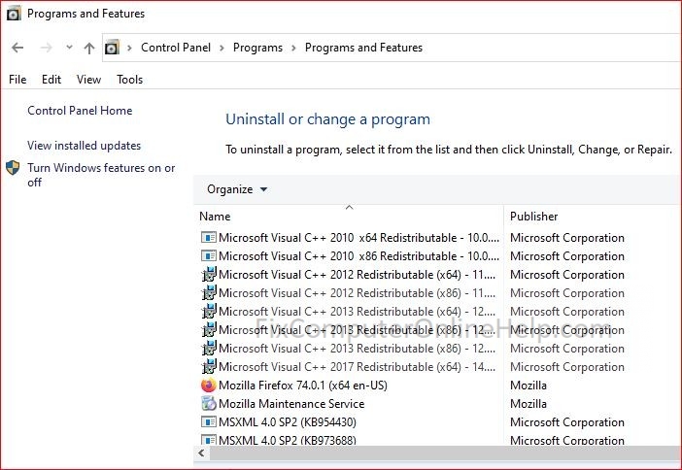Image resolution: width=682 pixels, height=470 pixels.
Task: Select Microsoft Visual C++ 2010 x86 Redistributable row
Action: coord(358,255)
